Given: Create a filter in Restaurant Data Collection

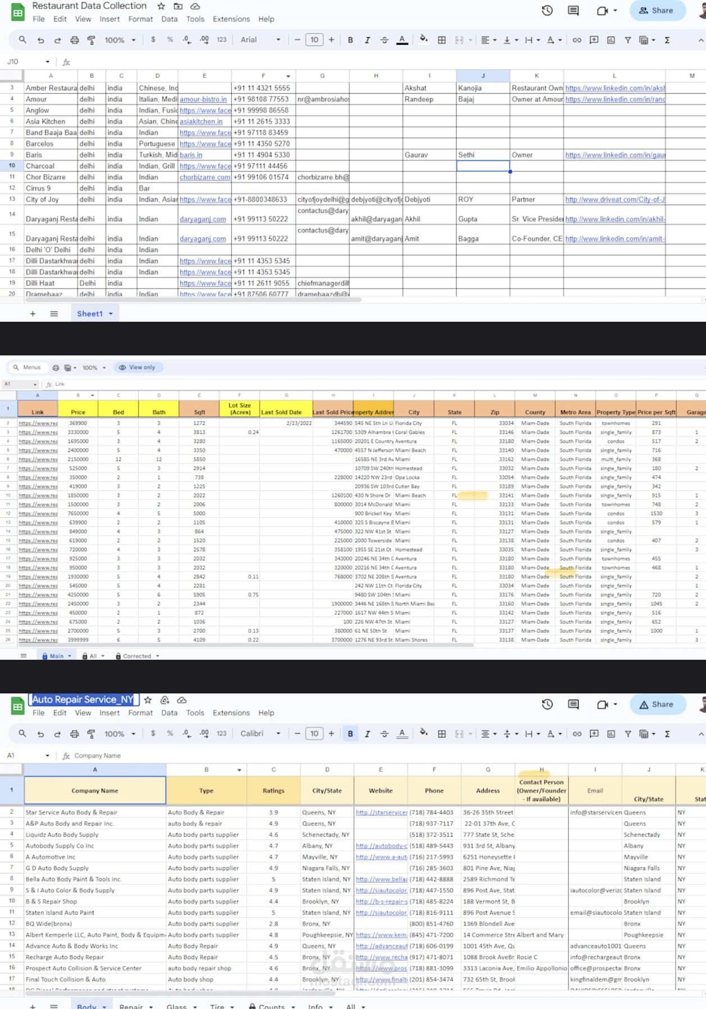Looking at the screenshot, I should [x=628, y=40].
